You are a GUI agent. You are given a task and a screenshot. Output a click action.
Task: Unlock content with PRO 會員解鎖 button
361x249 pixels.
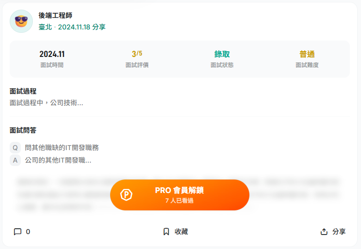180,195
